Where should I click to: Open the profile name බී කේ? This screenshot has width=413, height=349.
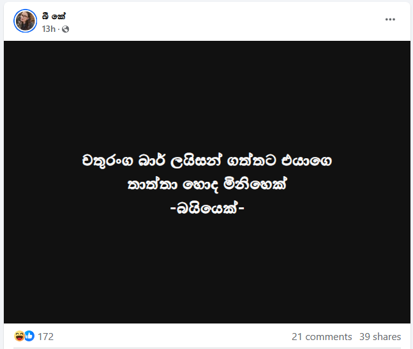(54, 16)
